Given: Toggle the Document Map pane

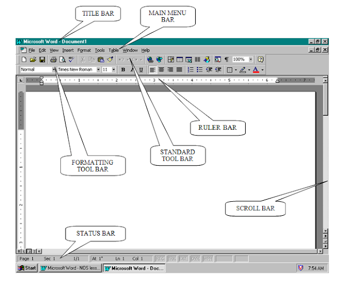Looking at the screenshot, I should tap(218, 60).
